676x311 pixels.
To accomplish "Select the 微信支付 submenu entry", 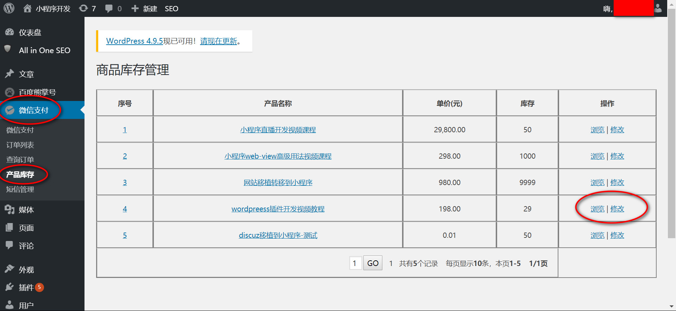I will pyautogui.click(x=20, y=130).
